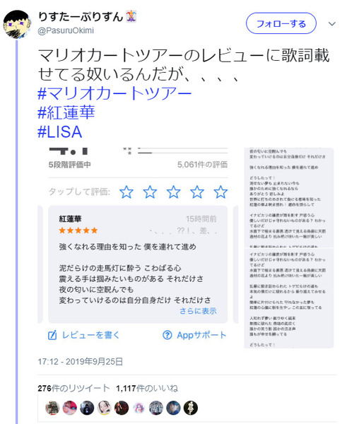Click the @PasuruOkimi username handle

pyautogui.click(x=66, y=30)
